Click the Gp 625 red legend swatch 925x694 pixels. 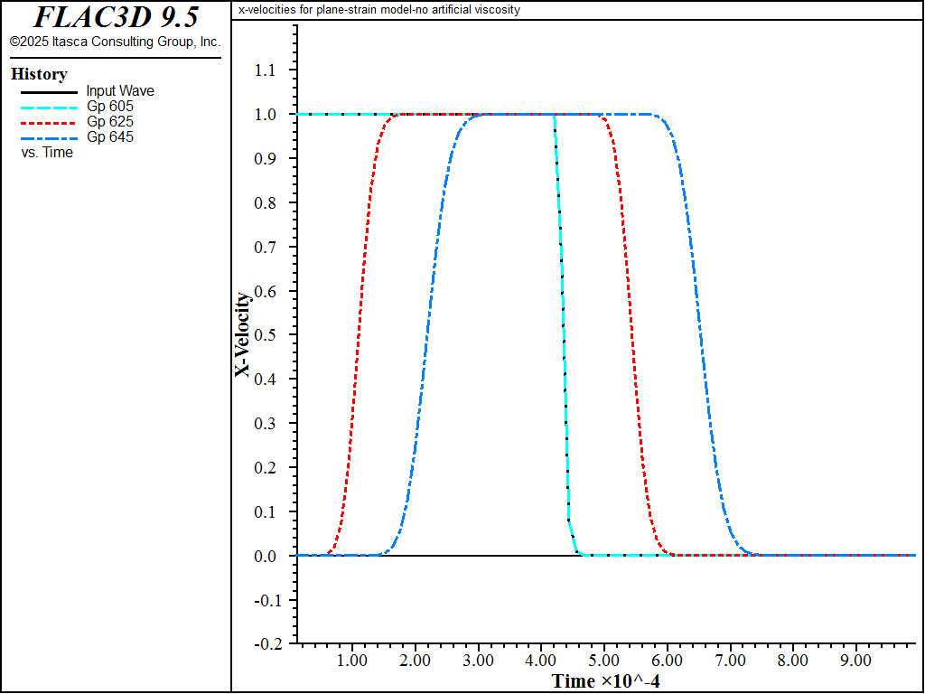pos(49,123)
